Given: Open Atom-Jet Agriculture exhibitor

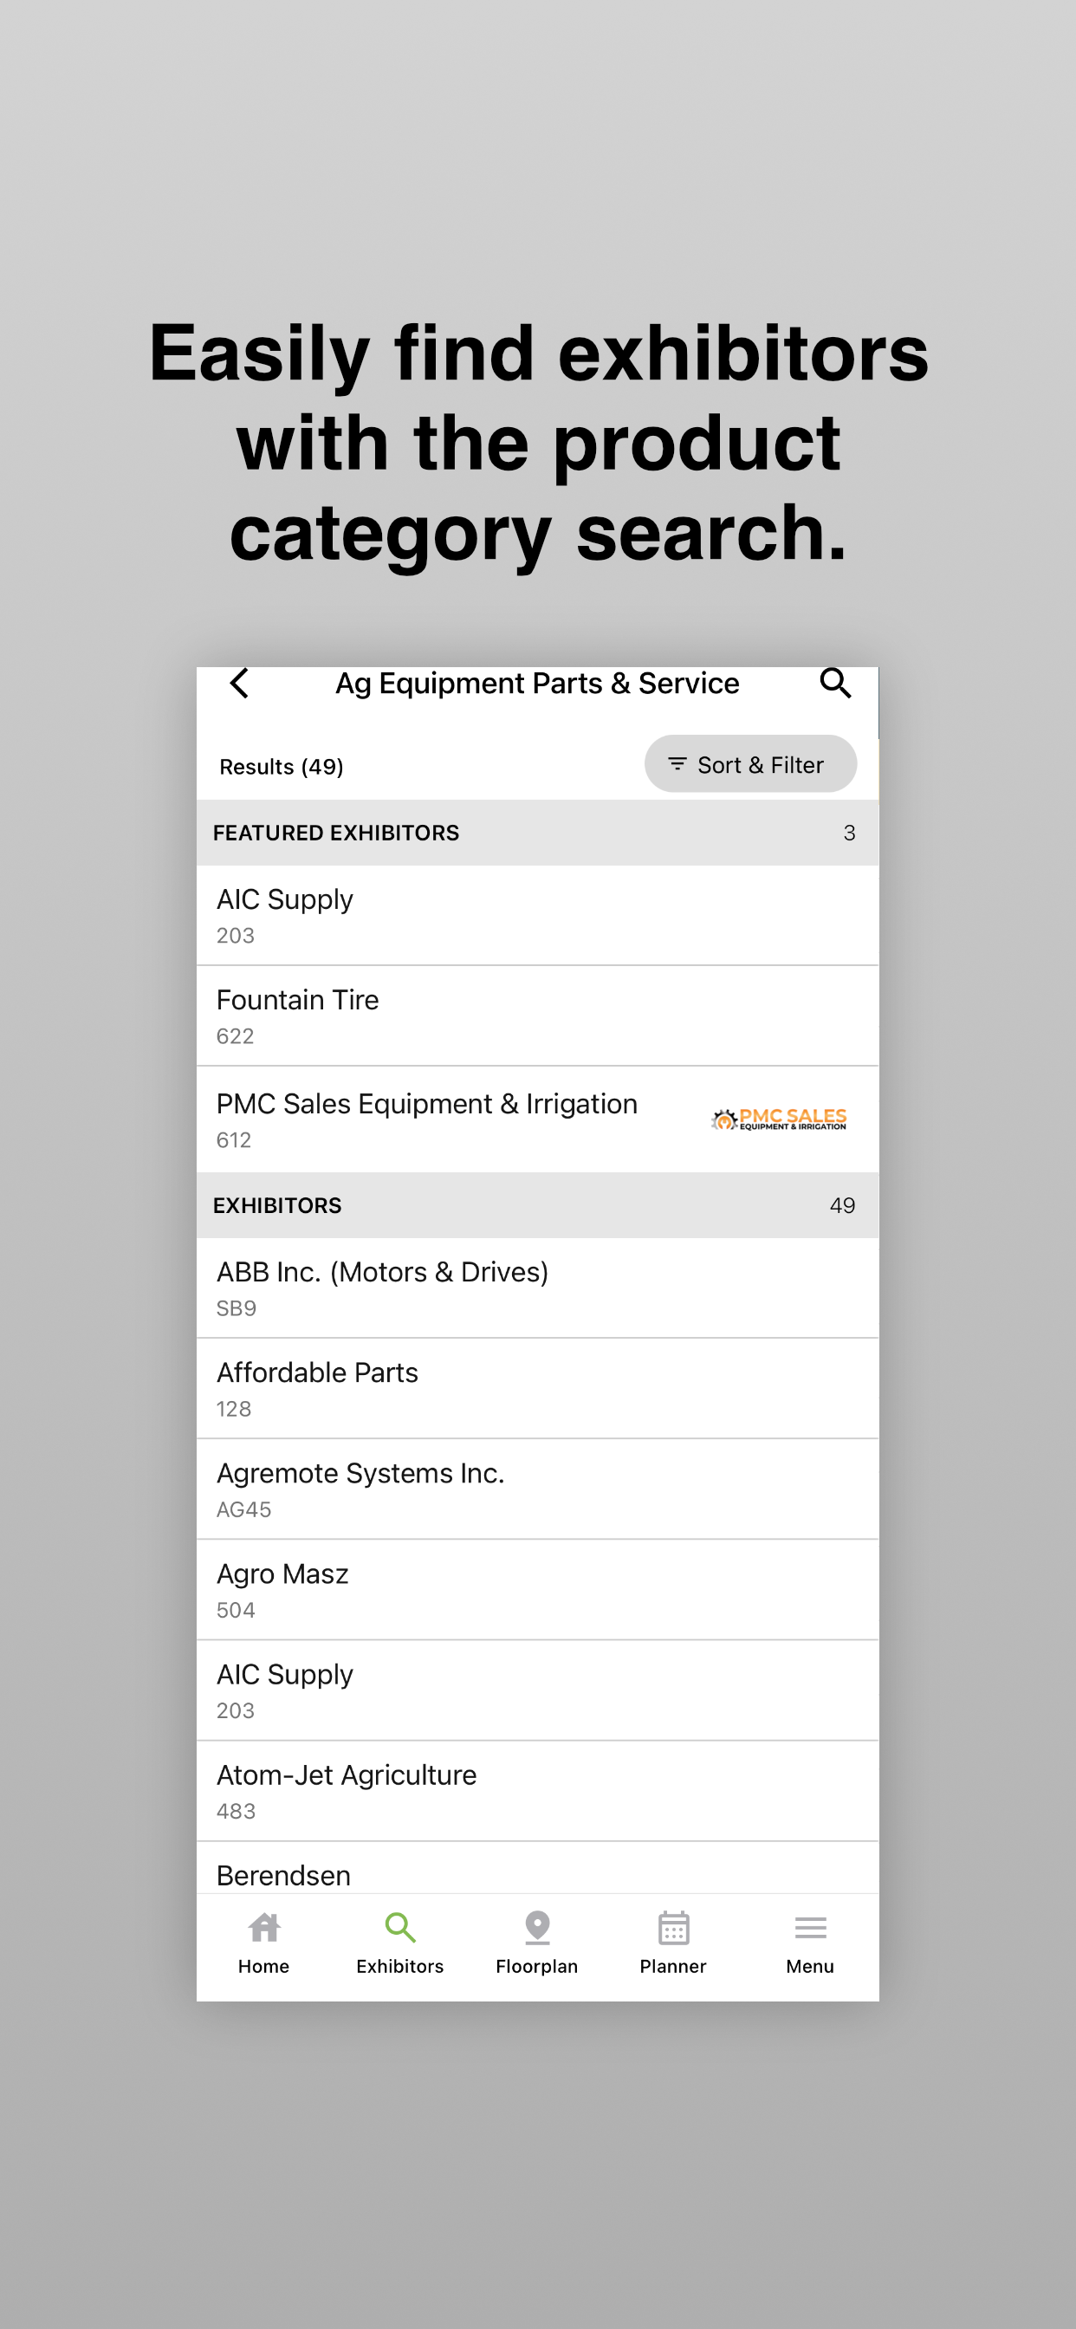Looking at the screenshot, I should [537, 1791].
